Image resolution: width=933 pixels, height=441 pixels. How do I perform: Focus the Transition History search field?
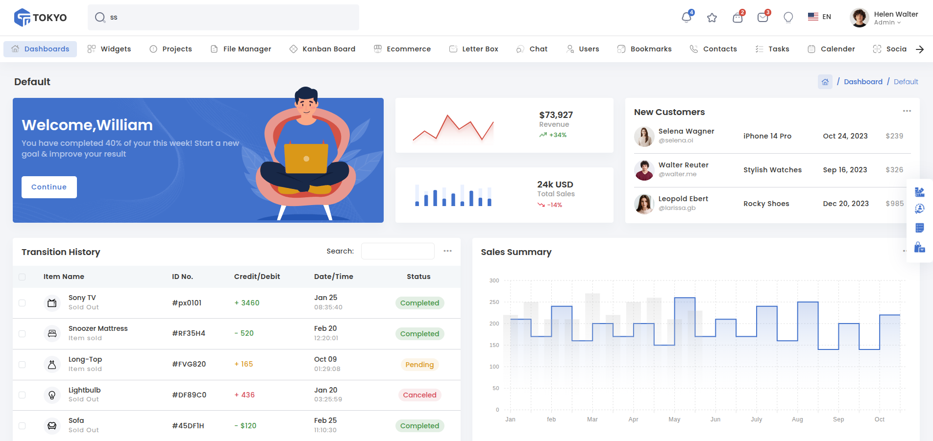click(x=398, y=251)
